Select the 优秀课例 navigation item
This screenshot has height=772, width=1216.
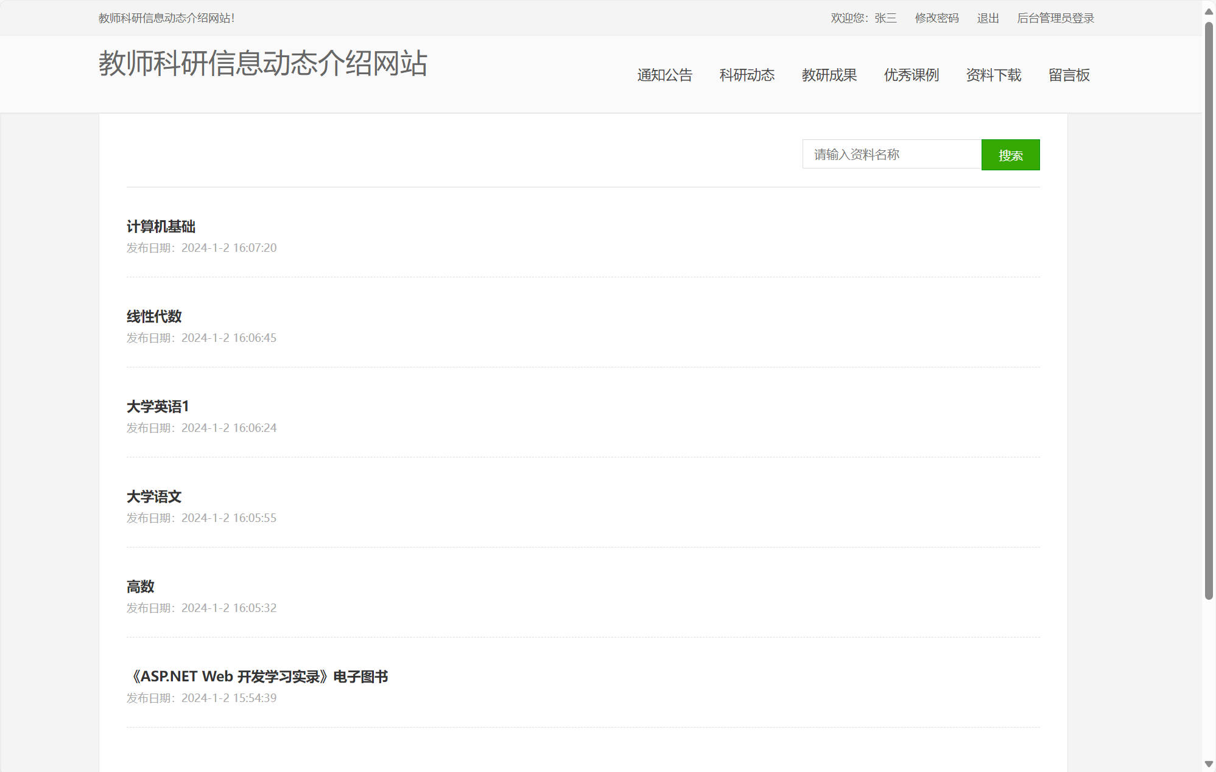coord(911,75)
